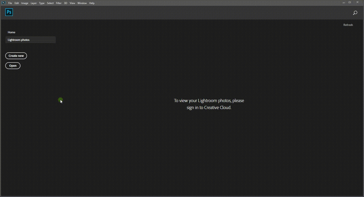Open the Window menu
Image resolution: width=364 pixels, height=197 pixels.
(x=82, y=3)
